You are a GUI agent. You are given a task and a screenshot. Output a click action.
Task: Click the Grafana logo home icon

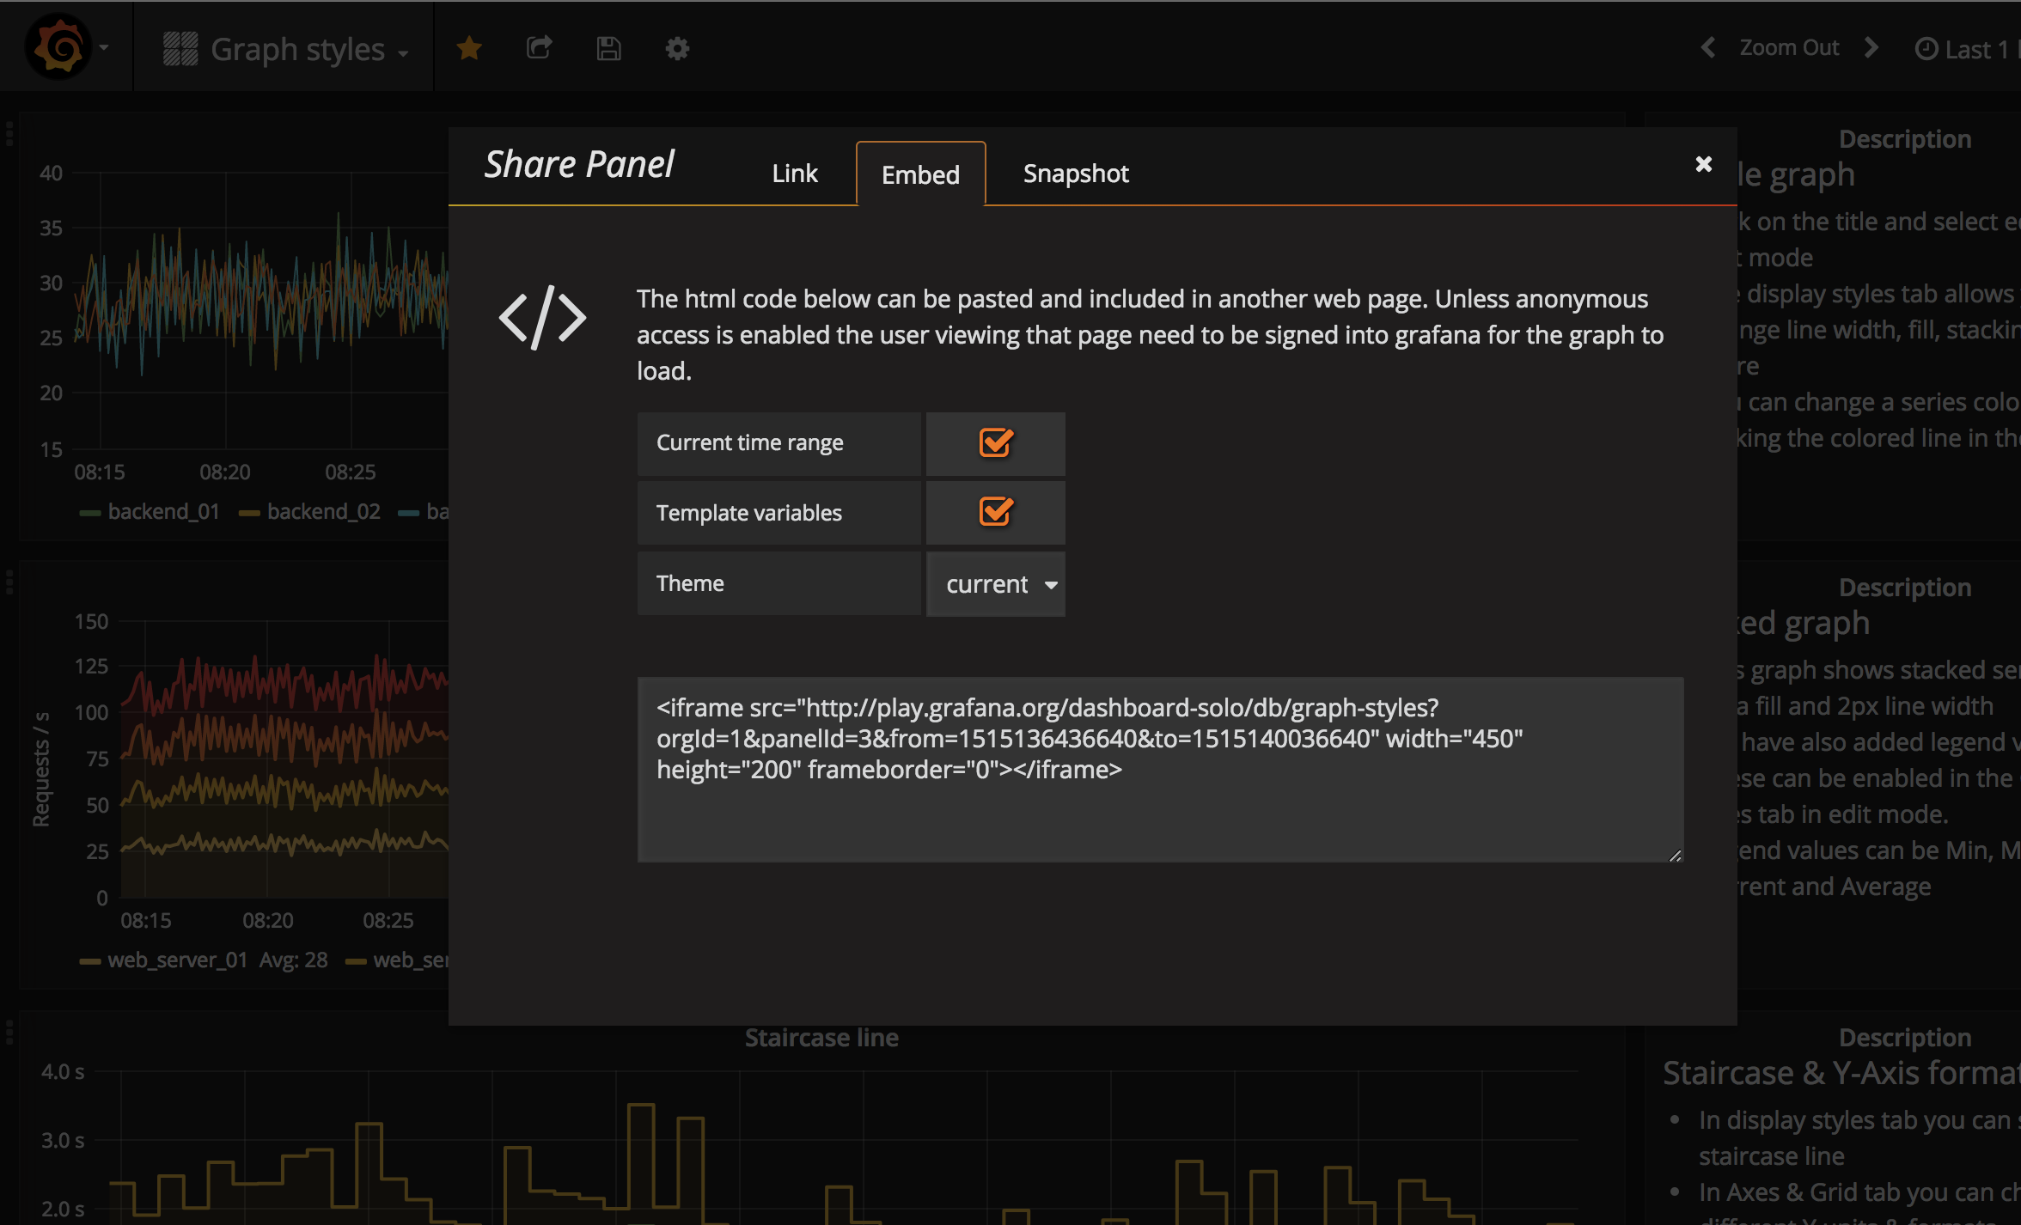pyautogui.click(x=58, y=47)
